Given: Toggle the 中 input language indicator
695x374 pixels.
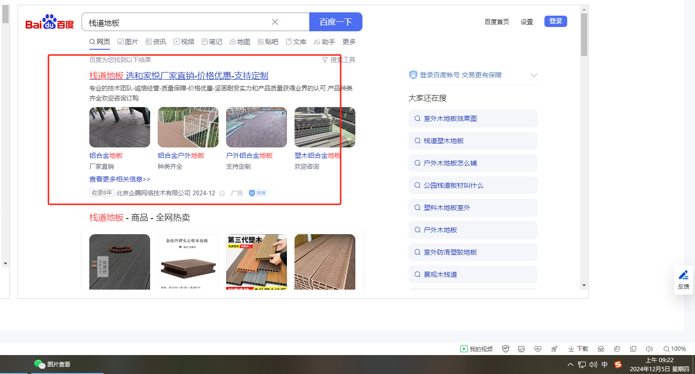Looking at the screenshot, I should (605, 365).
